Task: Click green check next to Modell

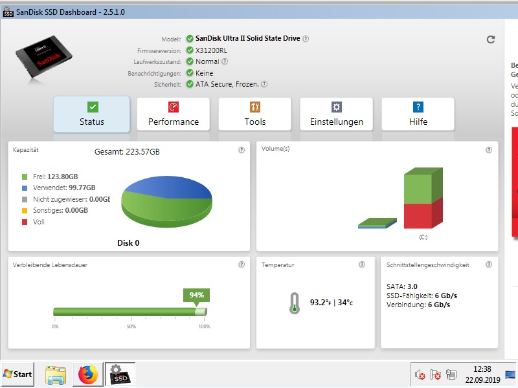Action: [x=190, y=39]
